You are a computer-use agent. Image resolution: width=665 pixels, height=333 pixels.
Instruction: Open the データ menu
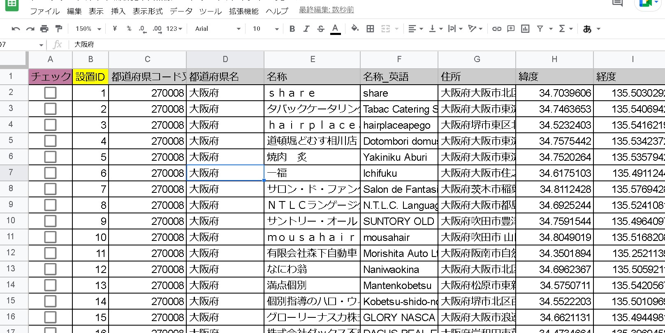(181, 11)
